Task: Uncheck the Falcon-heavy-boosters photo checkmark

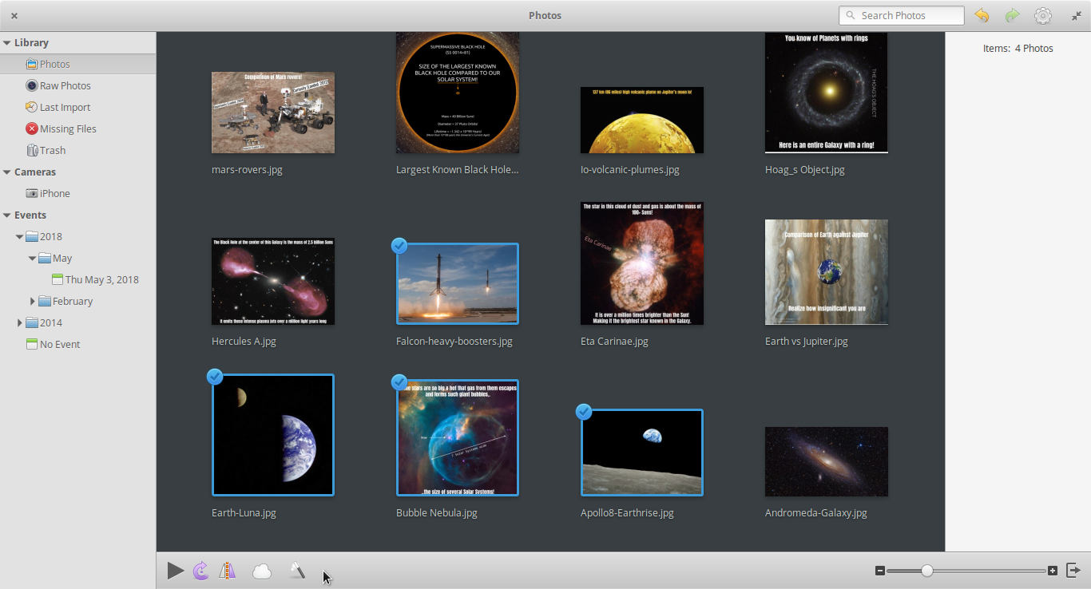Action: click(x=399, y=246)
